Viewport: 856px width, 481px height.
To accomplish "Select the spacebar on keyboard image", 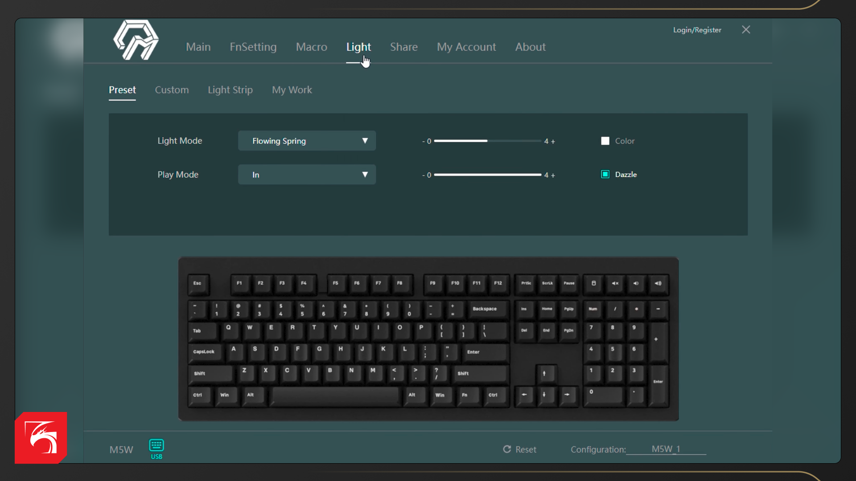I will click(335, 395).
